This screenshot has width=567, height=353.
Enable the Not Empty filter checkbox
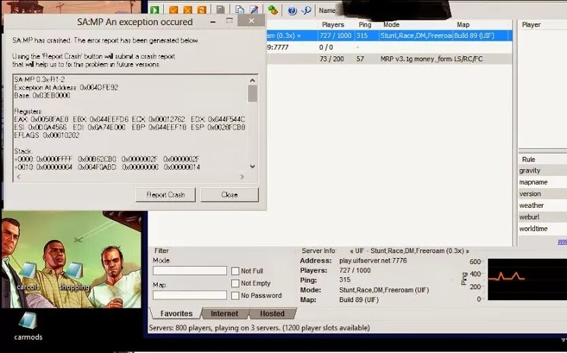(x=235, y=283)
